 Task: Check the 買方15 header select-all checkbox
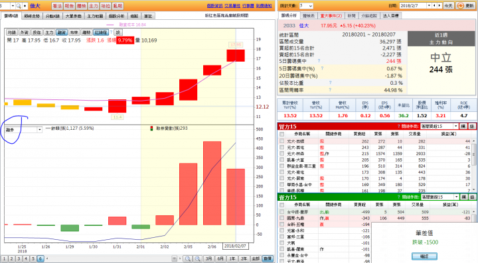(x=281, y=134)
